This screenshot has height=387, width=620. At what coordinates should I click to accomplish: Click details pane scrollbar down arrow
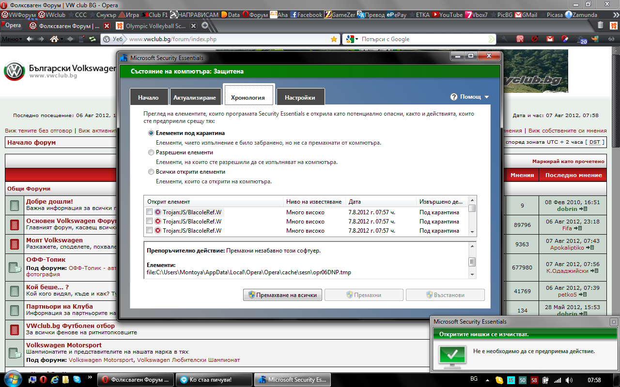coord(472,274)
